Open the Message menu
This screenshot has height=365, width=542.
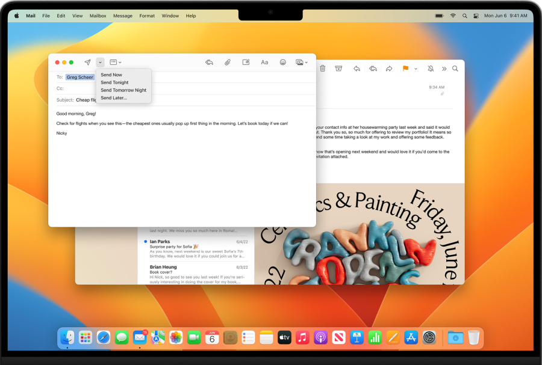(x=123, y=16)
